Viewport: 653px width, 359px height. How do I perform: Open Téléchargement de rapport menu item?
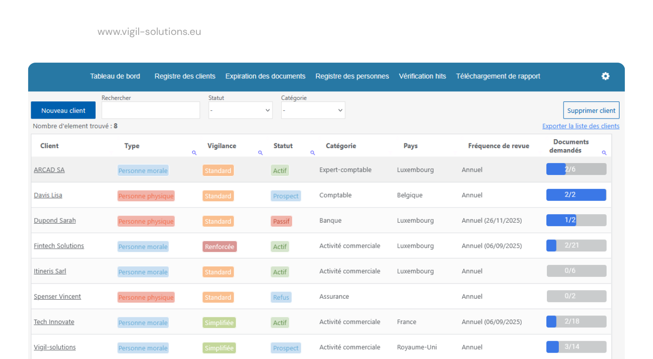498,76
